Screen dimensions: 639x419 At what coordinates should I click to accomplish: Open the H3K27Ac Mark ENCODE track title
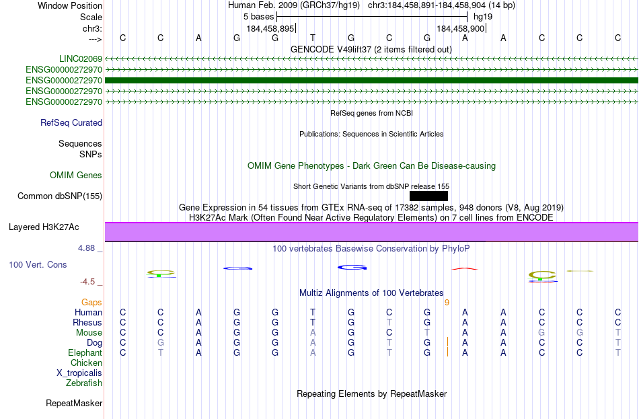[x=371, y=218]
